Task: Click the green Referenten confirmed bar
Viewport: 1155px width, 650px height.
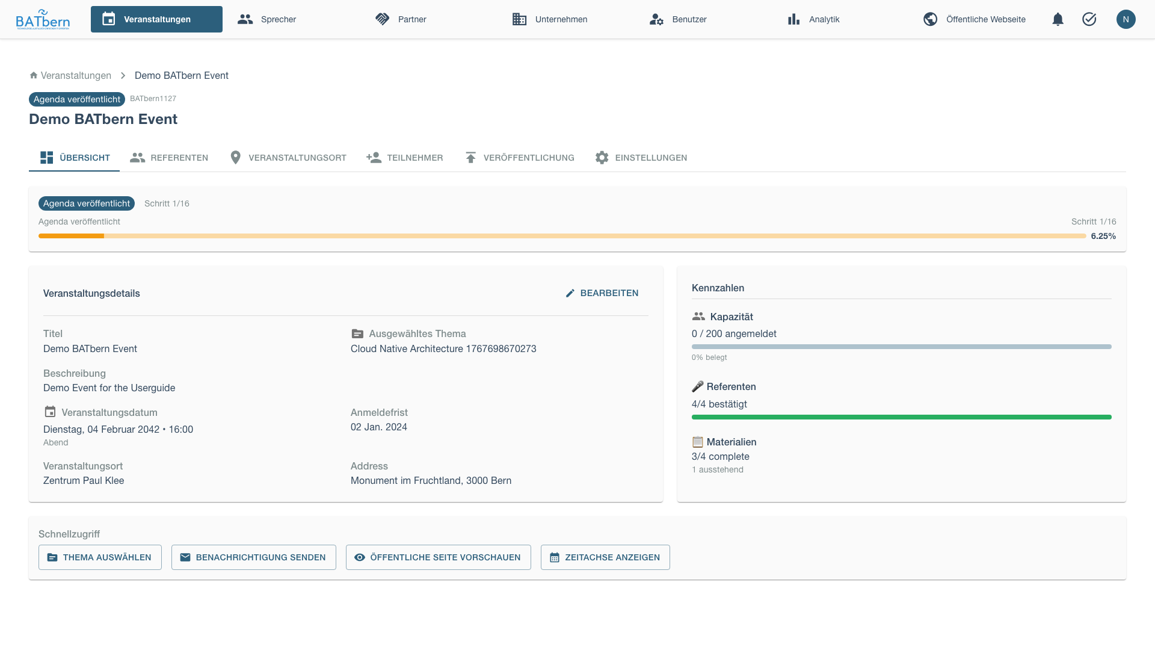Action: point(902,417)
